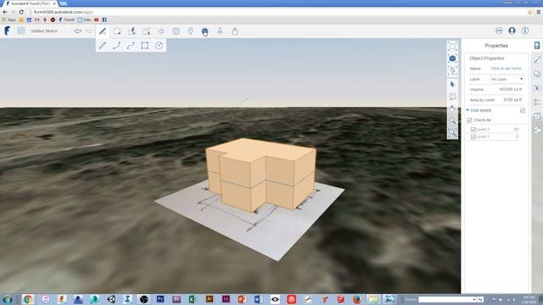Screen dimensions: 543x305
Task: Collapse the Use levels section arrow
Action: coord(467,110)
